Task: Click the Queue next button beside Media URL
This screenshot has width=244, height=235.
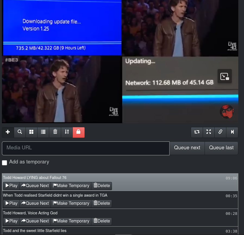Action: (187, 148)
